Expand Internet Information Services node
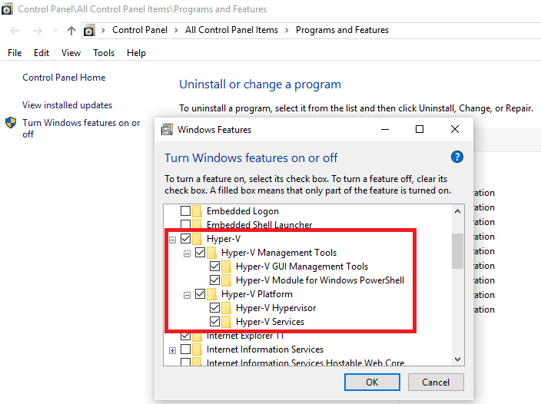541x404 pixels. click(172, 350)
